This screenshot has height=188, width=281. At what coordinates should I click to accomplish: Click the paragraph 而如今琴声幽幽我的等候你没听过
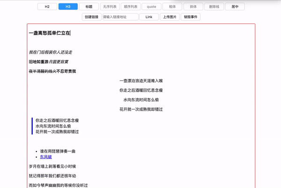tap(58, 185)
